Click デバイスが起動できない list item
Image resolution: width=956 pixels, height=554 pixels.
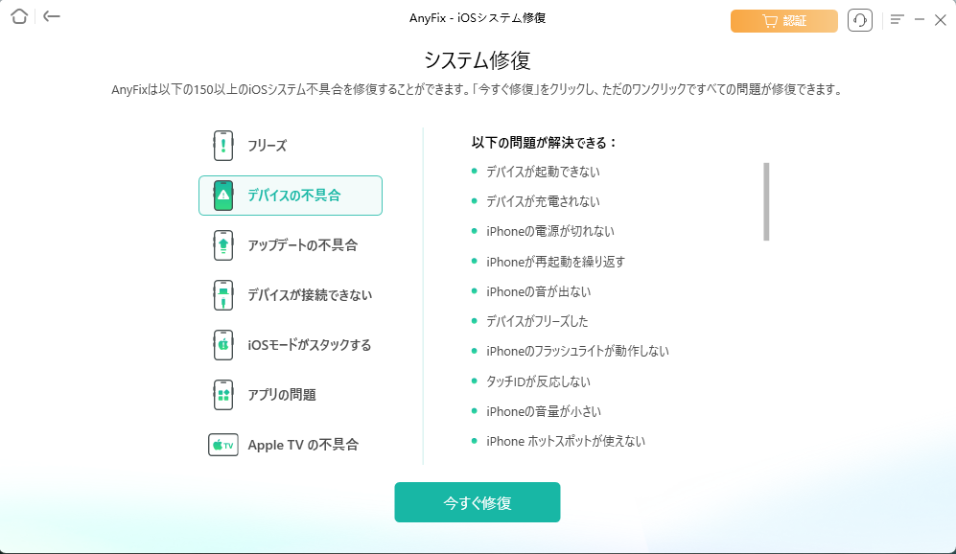point(543,172)
